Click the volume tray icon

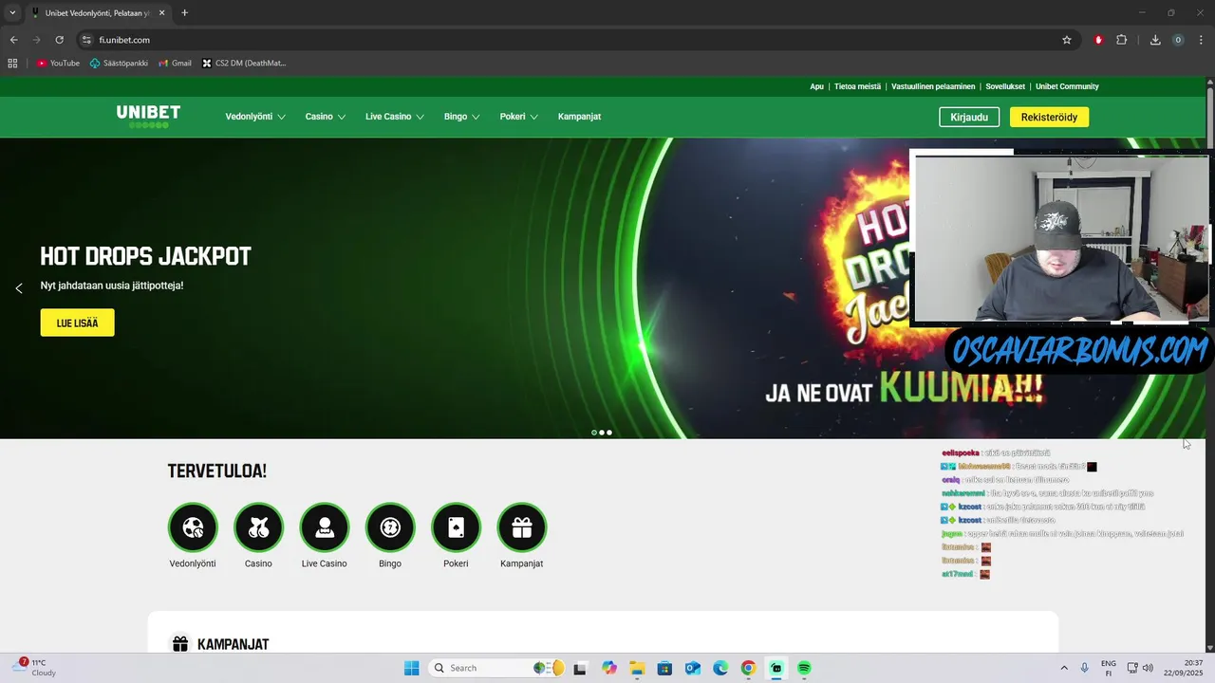(x=1149, y=668)
